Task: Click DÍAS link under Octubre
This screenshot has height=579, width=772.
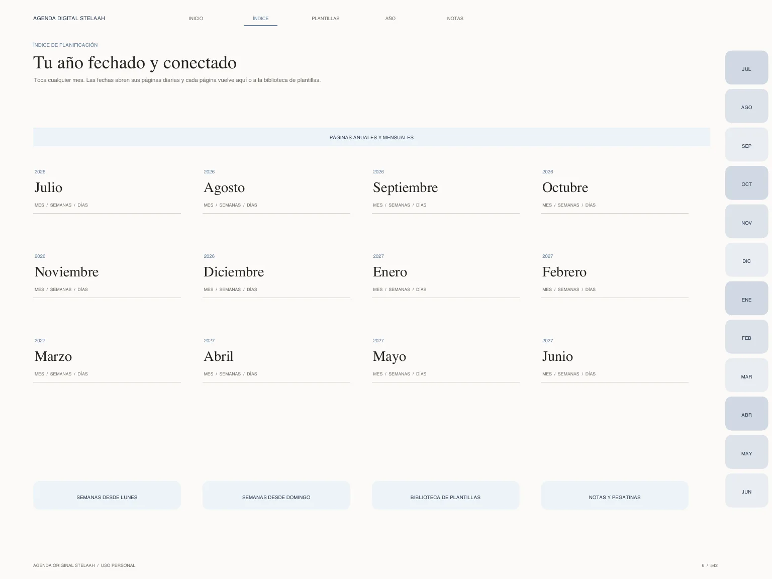Action: point(591,205)
